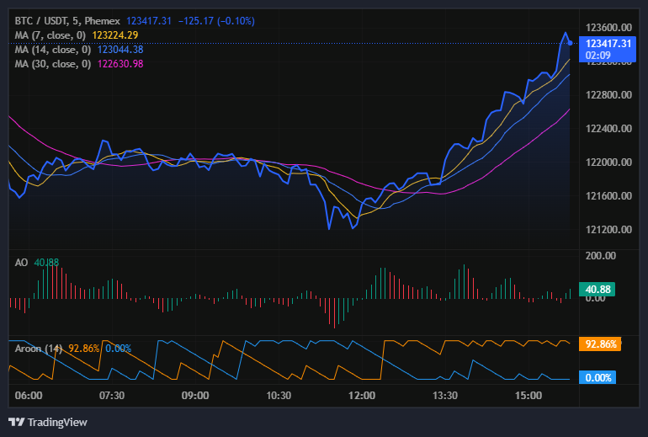Click the price change -125.17 (-0.10%) text
648x437 pixels.
pos(216,20)
